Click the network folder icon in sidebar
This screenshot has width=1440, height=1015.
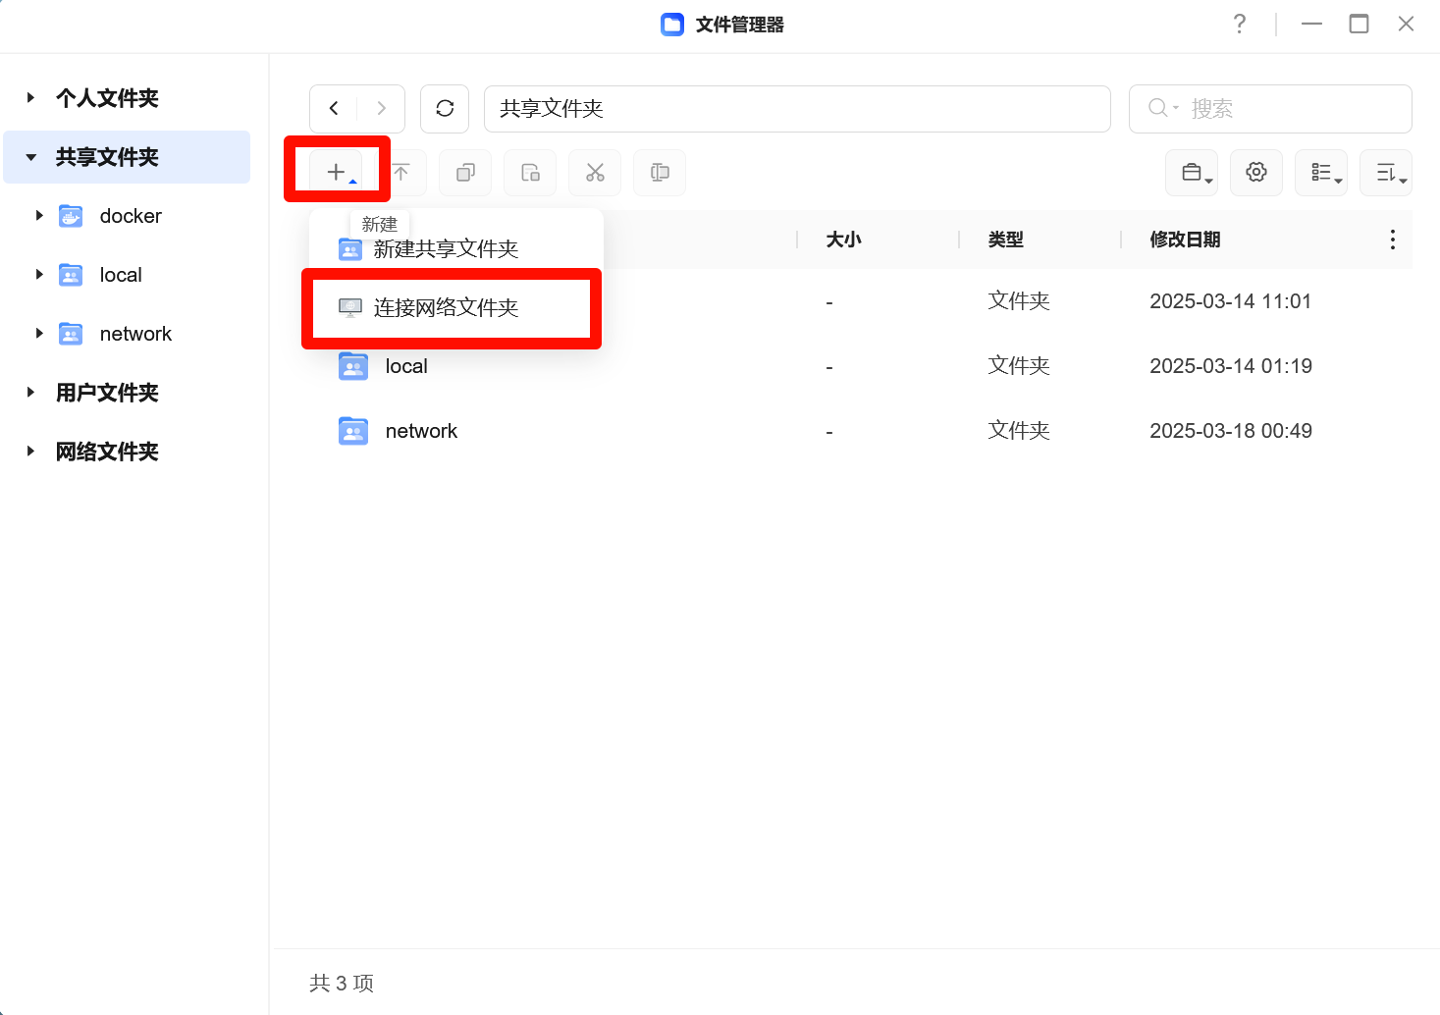pyautogui.click(x=71, y=334)
